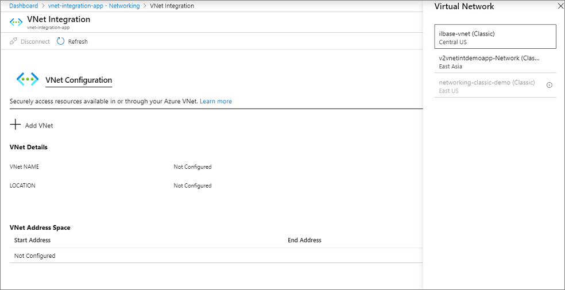Click the VNet Details heading
Screen dimensions: 565x290
29,147
